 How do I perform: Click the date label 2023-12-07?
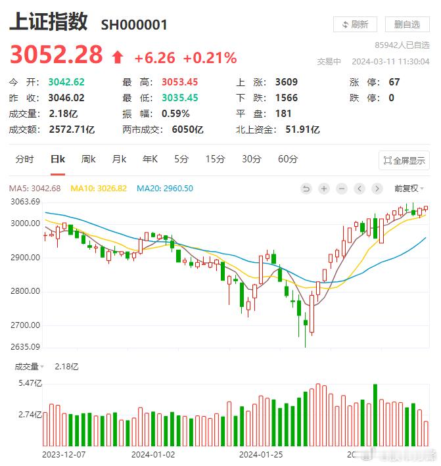coord(64,455)
